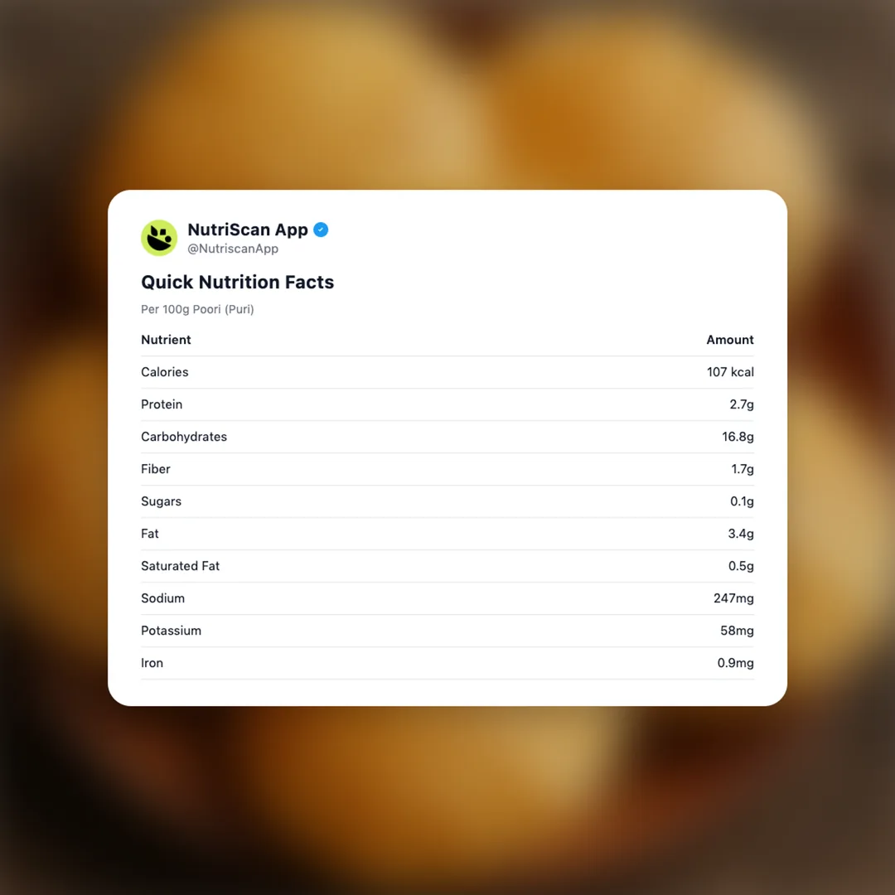Viewport: 895px width, 895px height.
Task: Open the NutriScan App profile name
Action: pos(248,230)
